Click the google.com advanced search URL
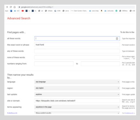Image resolution: width=140 pixels, height=120 pixels. [37, 7]
